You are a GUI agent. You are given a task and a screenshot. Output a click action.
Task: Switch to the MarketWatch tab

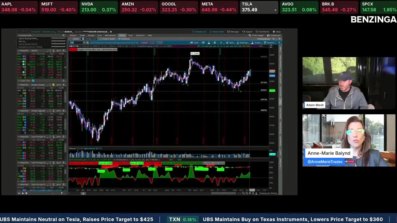point(110,35)
